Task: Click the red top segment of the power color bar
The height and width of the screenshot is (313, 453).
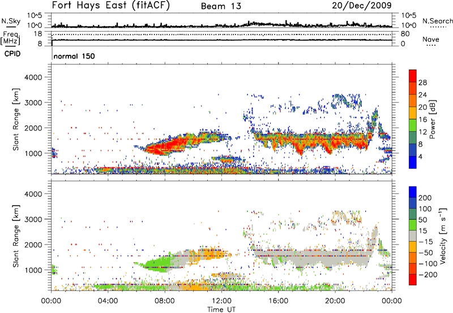Action: click(x=413, y=76)
